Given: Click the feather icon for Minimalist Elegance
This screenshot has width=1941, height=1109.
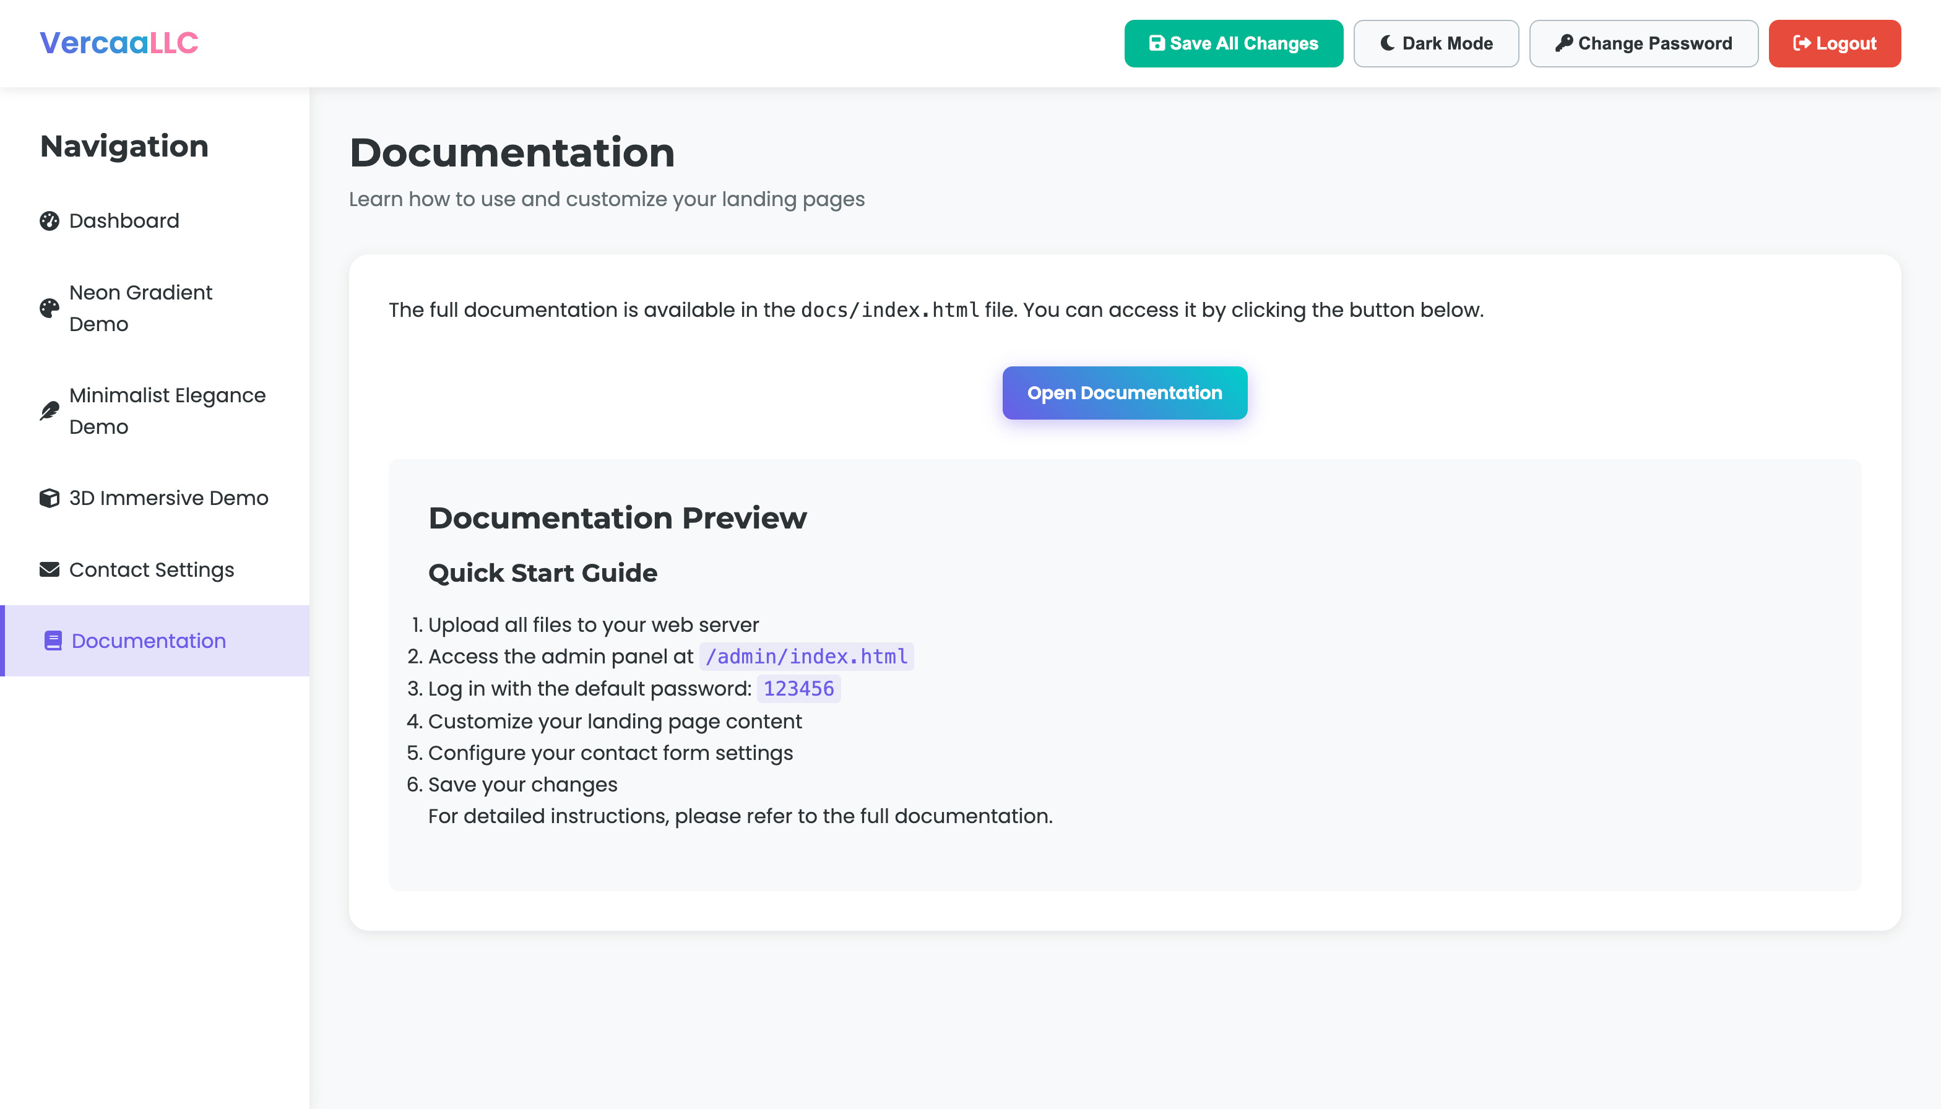Looking at the screenshot, I should (50, 410).
